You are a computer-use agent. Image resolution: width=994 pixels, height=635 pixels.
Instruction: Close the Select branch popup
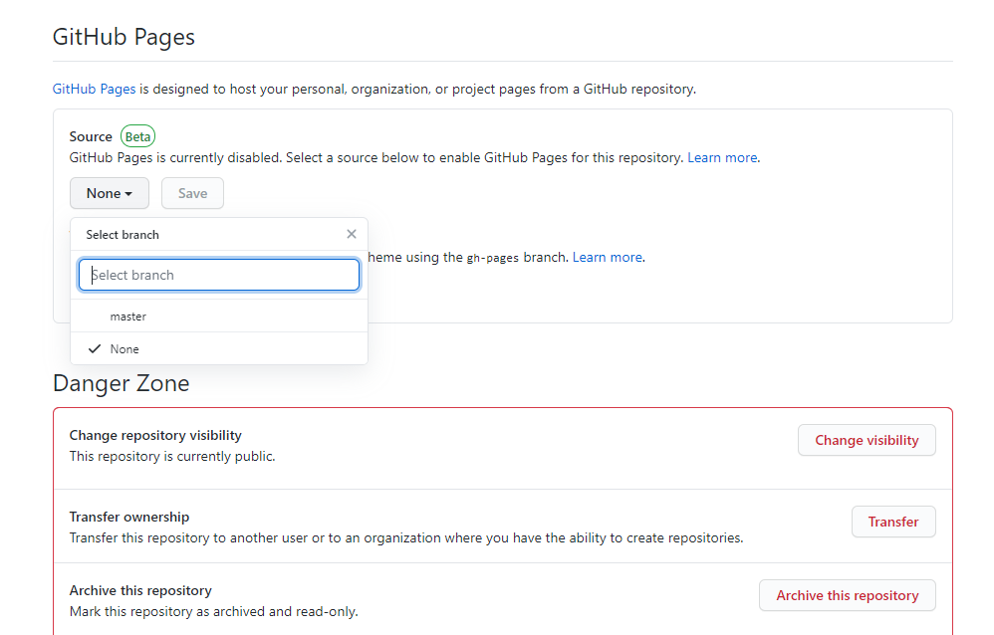[351, 234]
